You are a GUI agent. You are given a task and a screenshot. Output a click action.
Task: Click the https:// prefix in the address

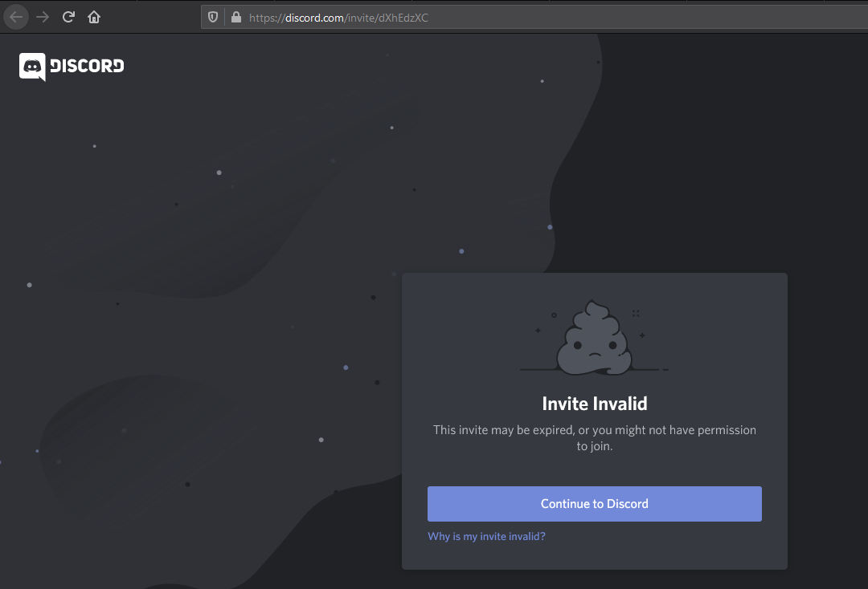click(266, 18)
